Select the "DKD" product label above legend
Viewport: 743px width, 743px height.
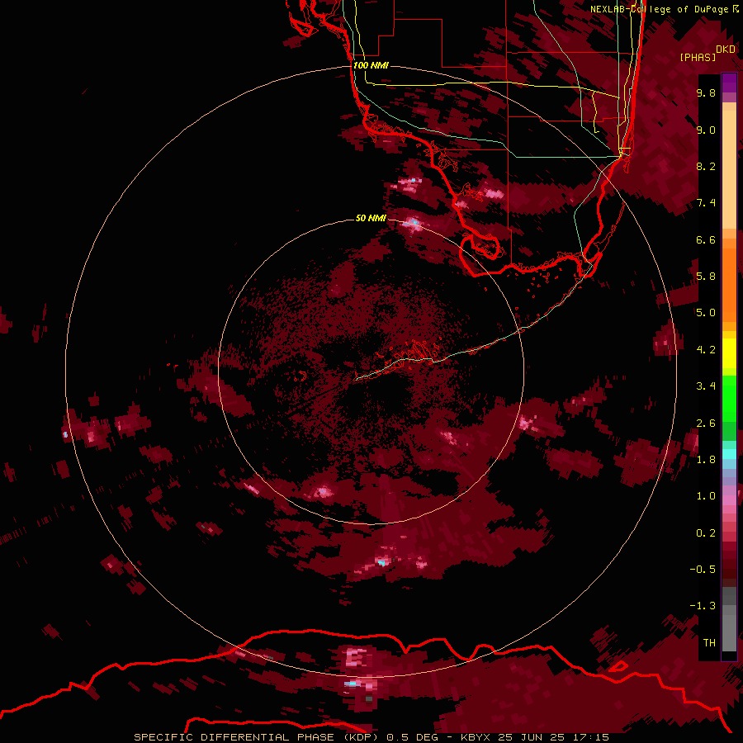click(726, 49)
